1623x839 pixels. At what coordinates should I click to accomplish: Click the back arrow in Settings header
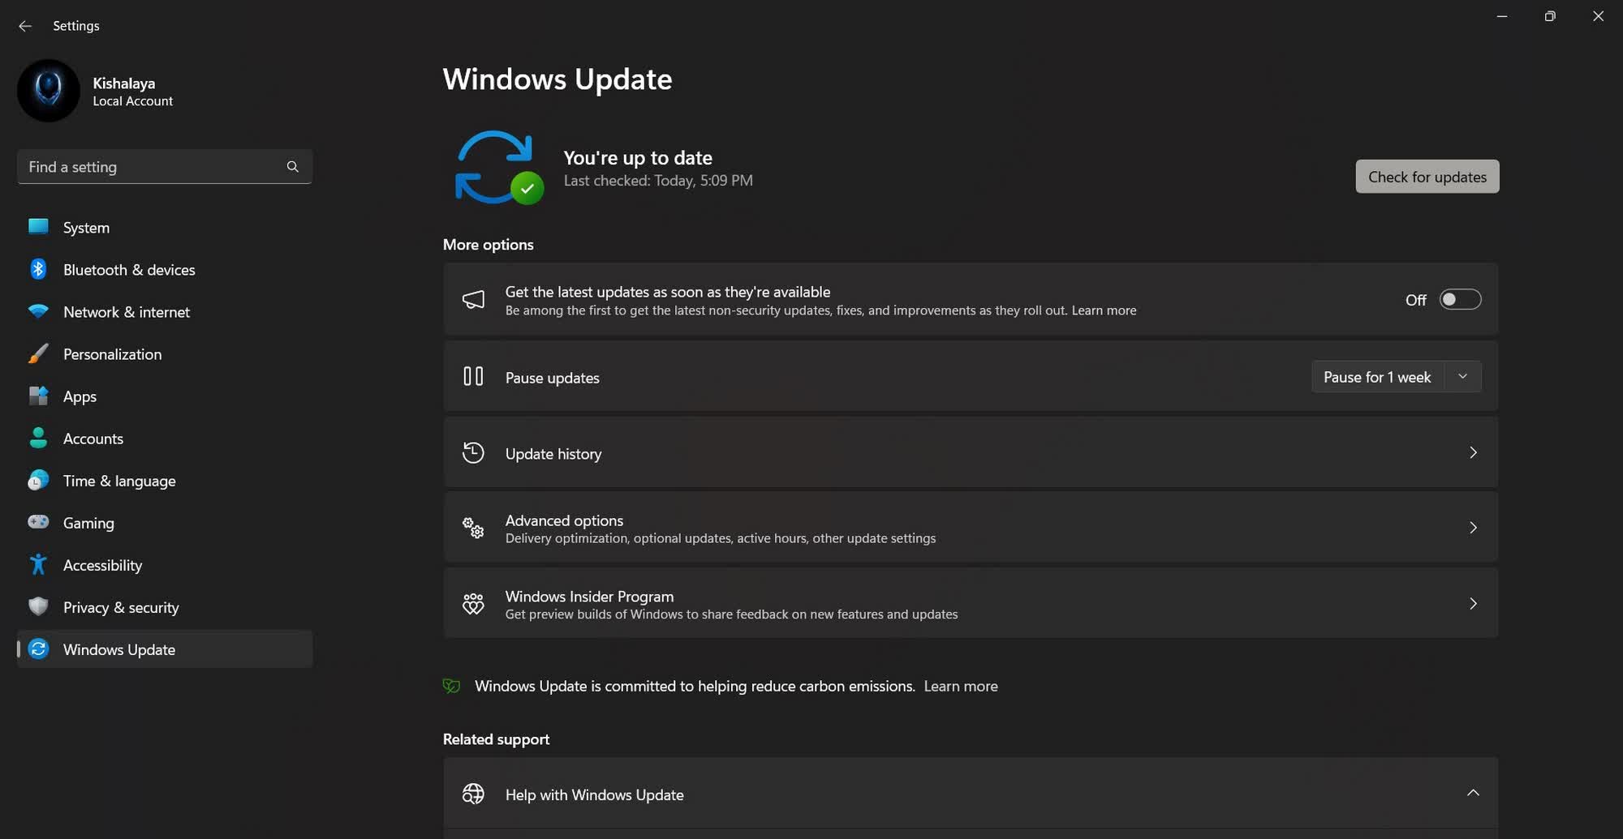(x=25, y=26)
